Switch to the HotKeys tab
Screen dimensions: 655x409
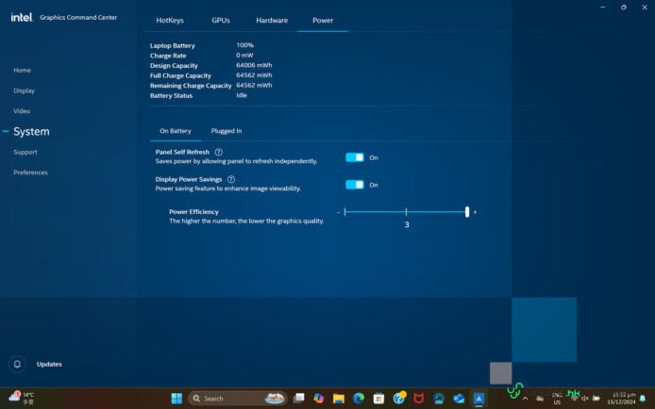point(170,20)
